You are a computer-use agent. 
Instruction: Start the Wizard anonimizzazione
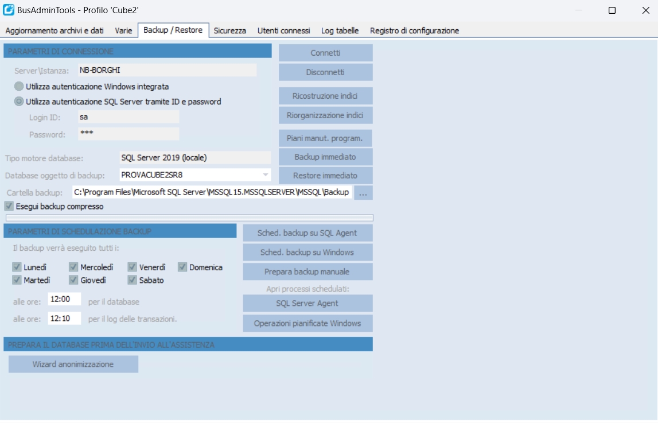pyautogui.click(x=73, y=364)
